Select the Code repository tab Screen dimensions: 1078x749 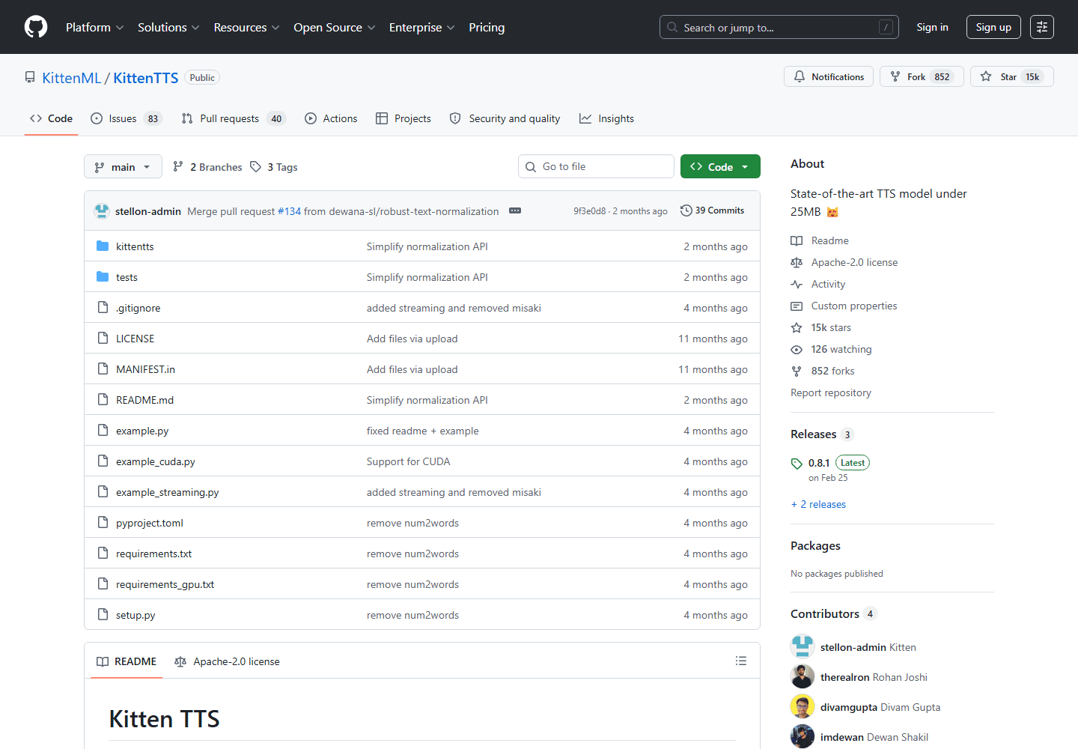[x=51, y=118]
